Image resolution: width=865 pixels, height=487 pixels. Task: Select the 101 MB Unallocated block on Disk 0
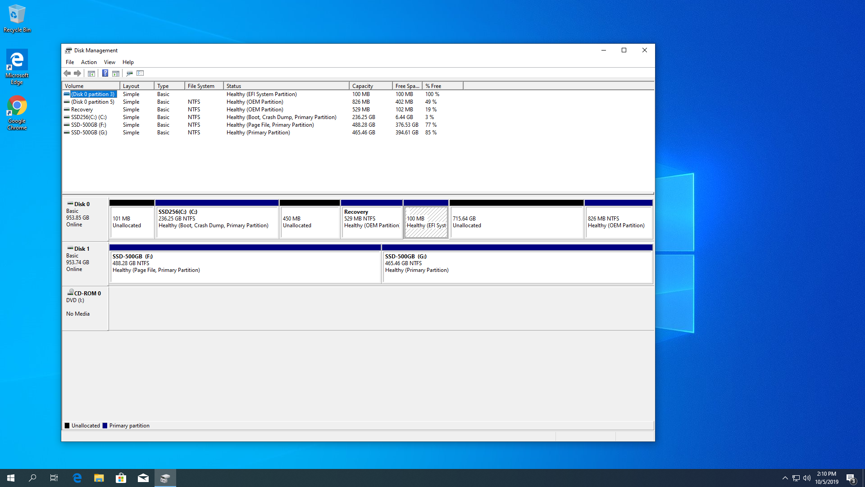[132, 220]
